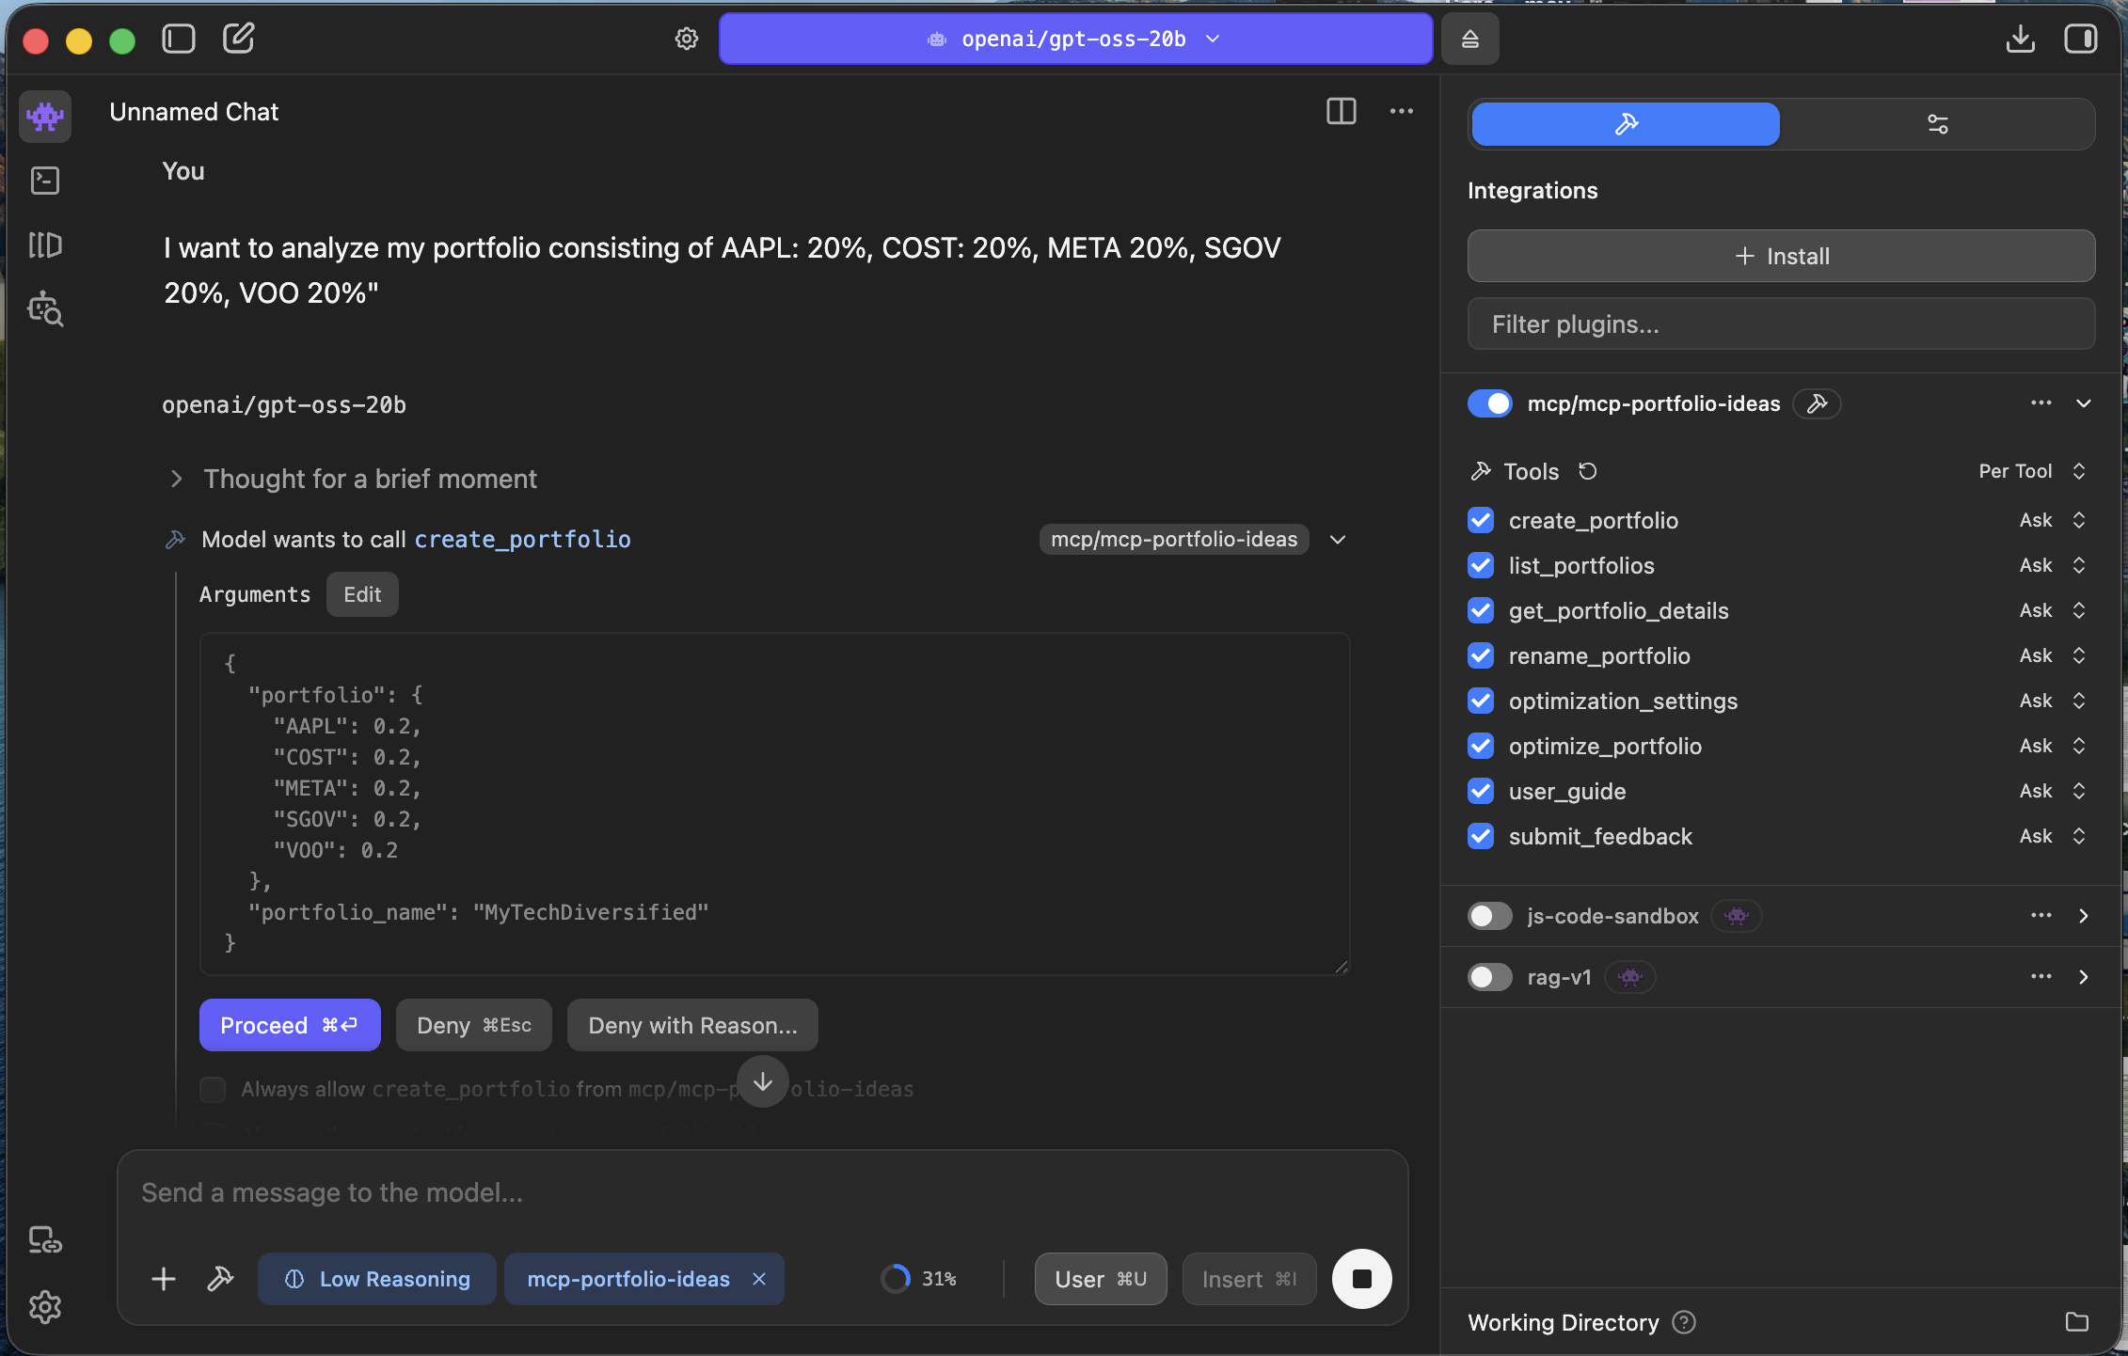This screenshot has width=2128, height=1356.
Task: Open the hammer tools icon in message composer
Action: (x=220, y=1279)
